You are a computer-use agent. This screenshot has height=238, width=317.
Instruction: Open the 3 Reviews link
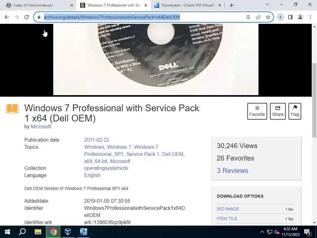tap(232, 170)
